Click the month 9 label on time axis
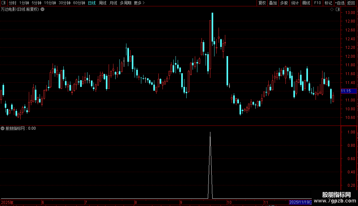 (x=181, y=202)
